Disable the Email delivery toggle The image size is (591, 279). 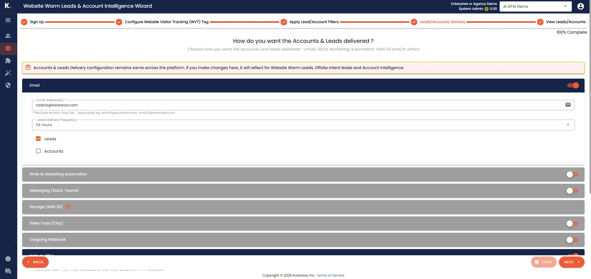coord(573,85)
